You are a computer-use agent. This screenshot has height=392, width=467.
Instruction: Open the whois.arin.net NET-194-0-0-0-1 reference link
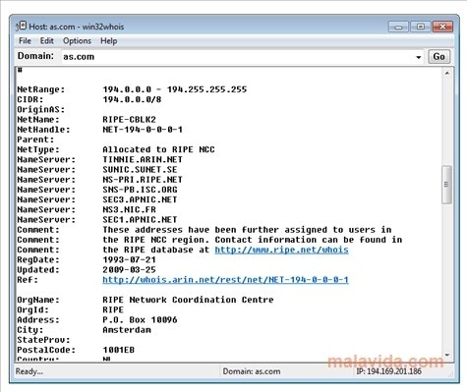[225, 280]
